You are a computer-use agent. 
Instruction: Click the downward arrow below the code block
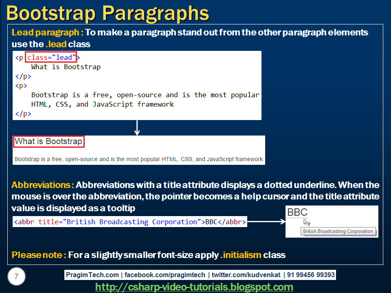pos(137,127)
